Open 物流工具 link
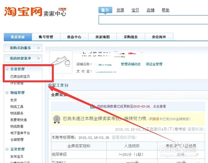The height and width of the screenshot is (163, 208). (x=17, y=107)
